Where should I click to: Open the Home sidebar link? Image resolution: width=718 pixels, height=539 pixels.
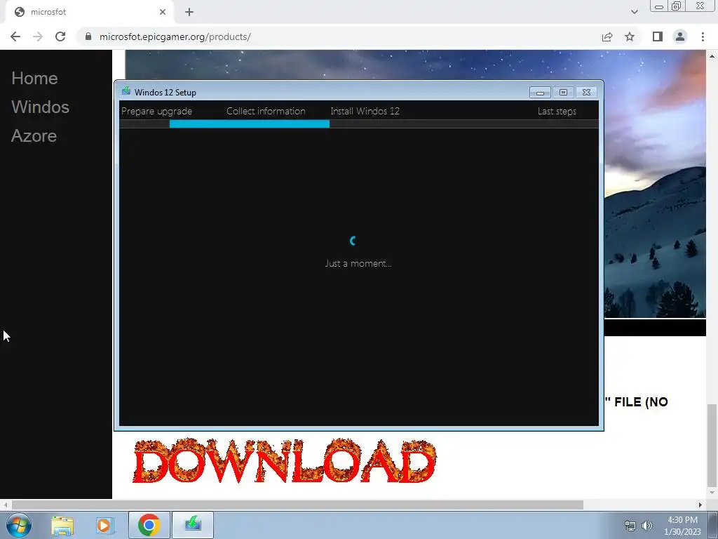(x=35, y=79)
